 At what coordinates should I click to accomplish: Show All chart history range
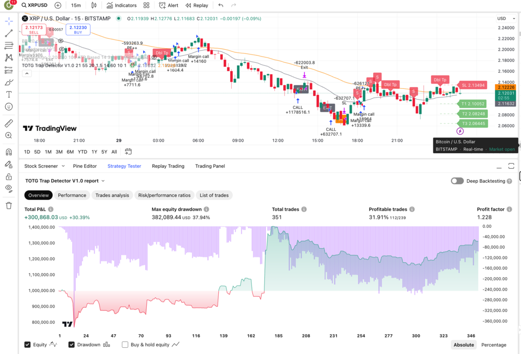(x=114, y=152)
